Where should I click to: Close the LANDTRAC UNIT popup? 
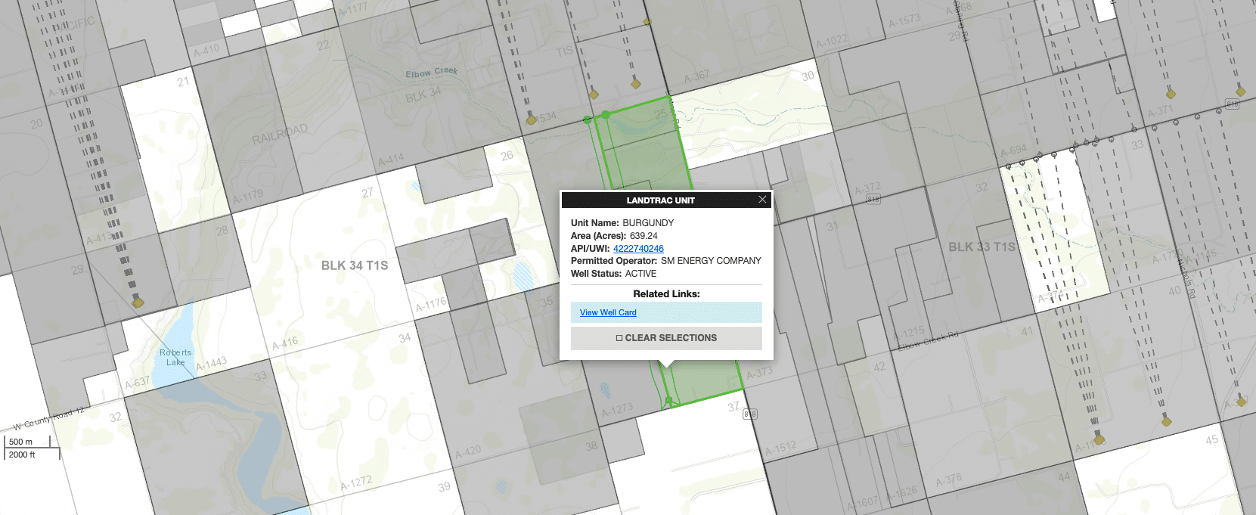[x=762, y=200]
